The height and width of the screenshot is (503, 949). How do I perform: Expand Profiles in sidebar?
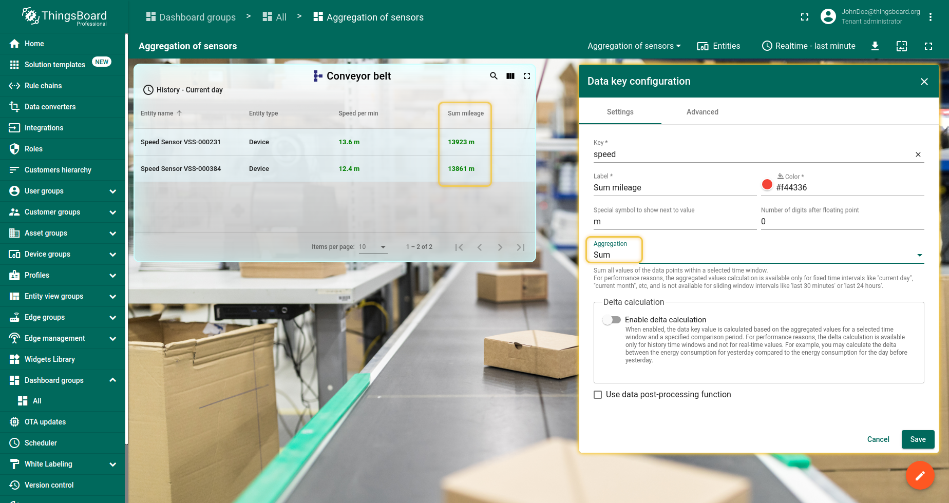pos(62,275)
